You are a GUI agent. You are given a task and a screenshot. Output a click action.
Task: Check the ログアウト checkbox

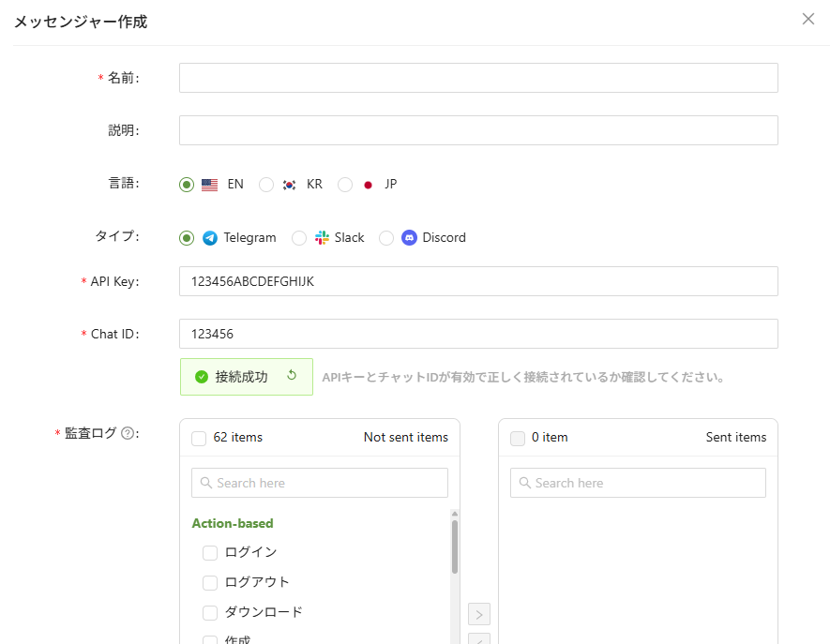pos(210,582)
